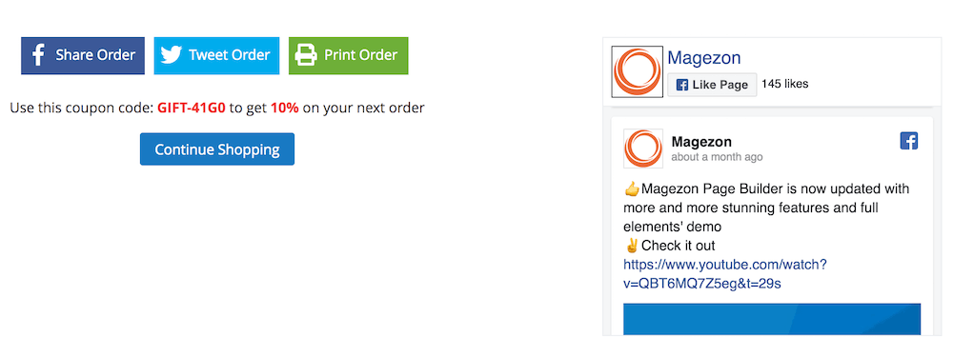Image resolution: width=953 pixels, height=357 pixels.
Task: Click the Twitter bird icon on Tweet Order
Action: [172, 55]
